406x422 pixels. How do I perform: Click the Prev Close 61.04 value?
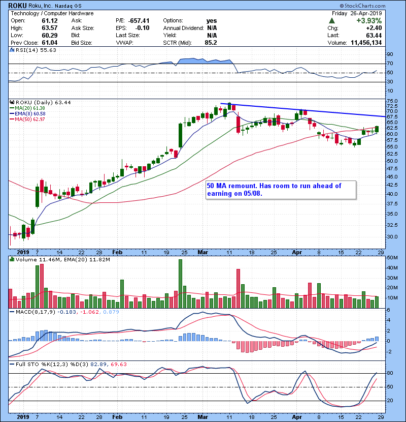point(49,43)
